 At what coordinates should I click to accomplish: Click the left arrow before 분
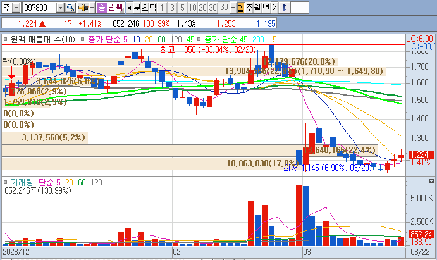129,8
